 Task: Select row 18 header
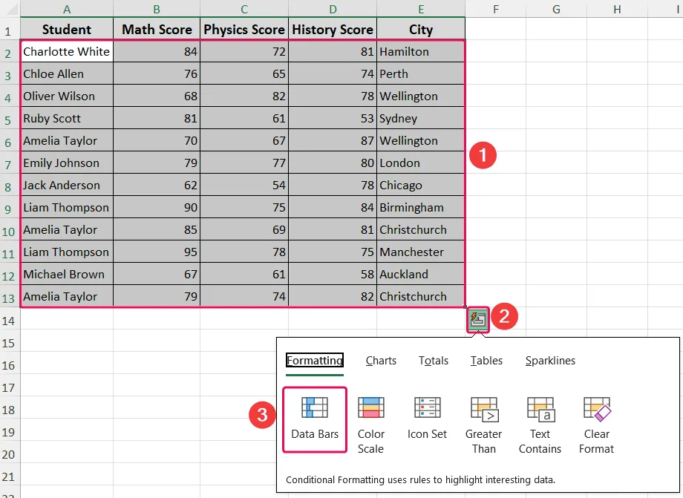(x=10, y=409)
